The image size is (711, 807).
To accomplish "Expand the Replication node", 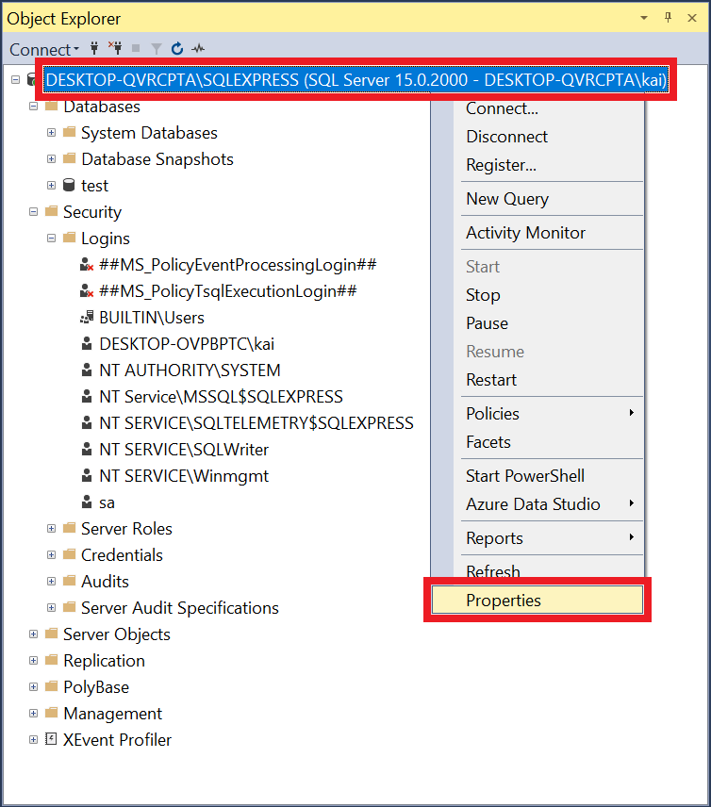I will click(x=33, y=660).
